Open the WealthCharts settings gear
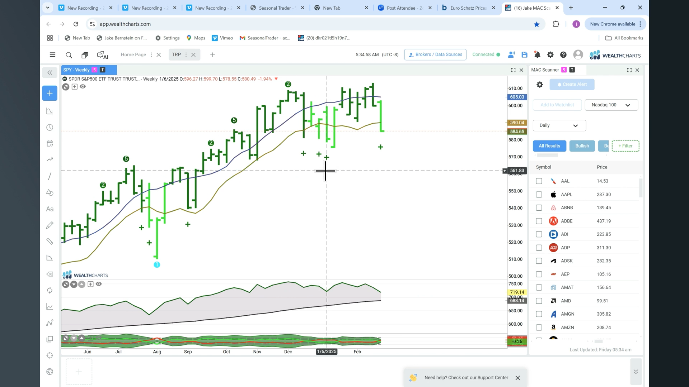The image size is (689, 387). [550, 55]
